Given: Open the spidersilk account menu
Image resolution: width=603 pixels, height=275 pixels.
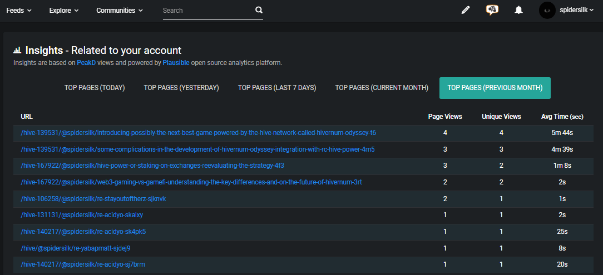Looking at the screenshot, I should pos(576,11).
